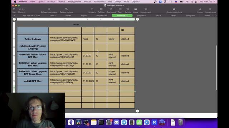Click the Pivot Table (Сводная таблица) toolbar icon
229x128 pixels.
tap(67, 9)
